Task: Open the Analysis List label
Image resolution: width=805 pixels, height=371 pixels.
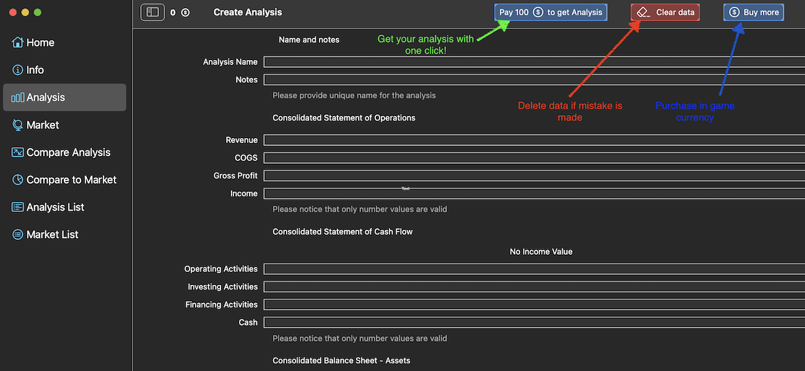Action: tap(56, 207)
